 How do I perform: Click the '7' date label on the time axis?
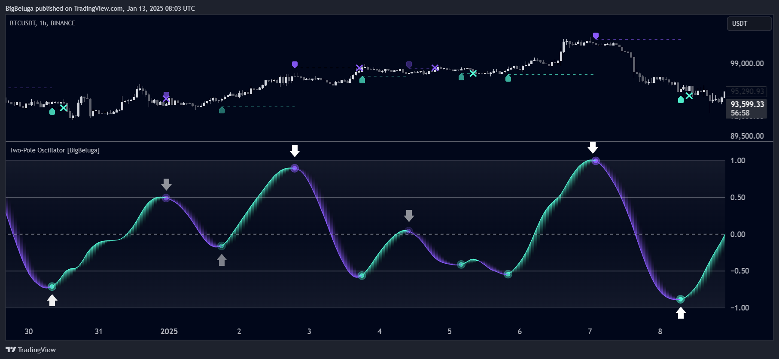(x=590, y=332)
